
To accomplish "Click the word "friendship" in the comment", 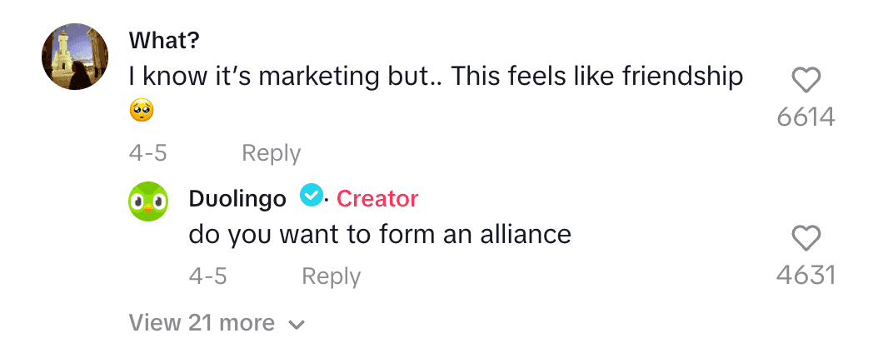I will click(682, 77).
